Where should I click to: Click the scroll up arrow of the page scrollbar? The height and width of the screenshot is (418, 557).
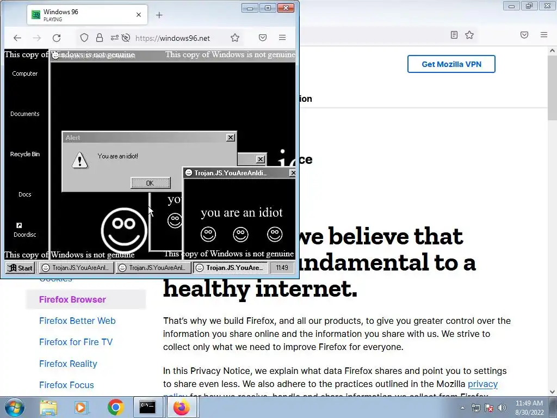(552, 51)
